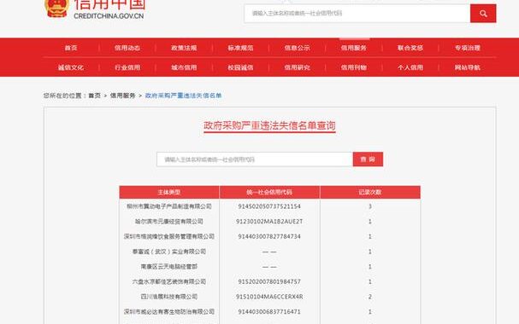
Task: Focus the top site search box
Action: click(357, 14)
